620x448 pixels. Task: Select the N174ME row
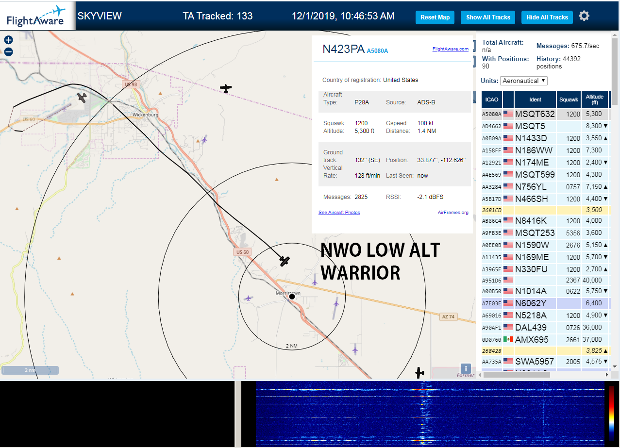pyautogui.click(x=546, y=162)
